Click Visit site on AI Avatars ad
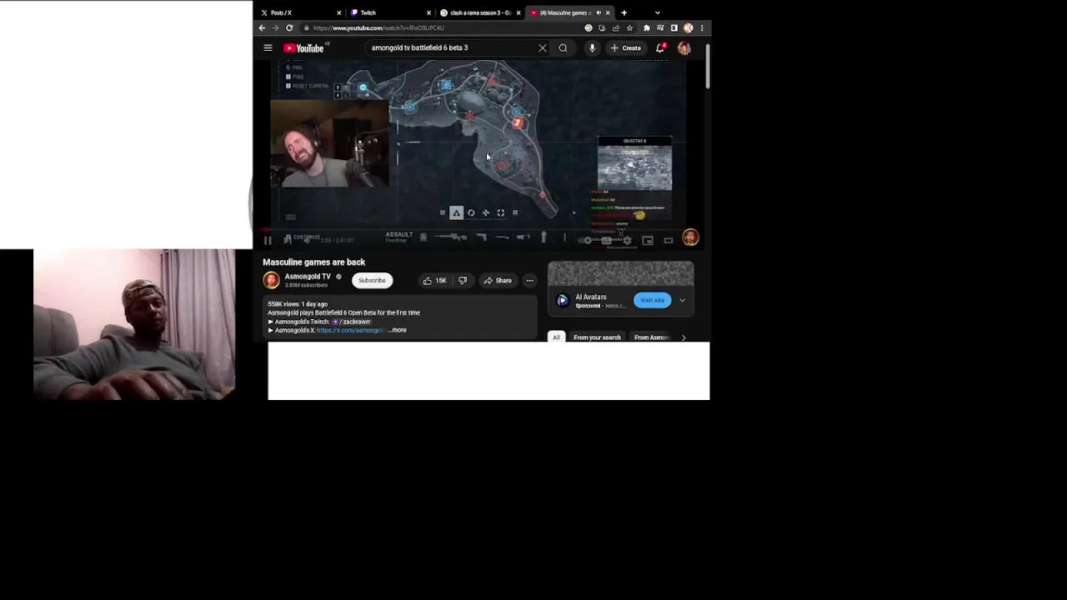 652,300
